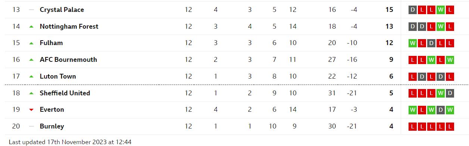Select the Burnley team name

pos(52,126)
